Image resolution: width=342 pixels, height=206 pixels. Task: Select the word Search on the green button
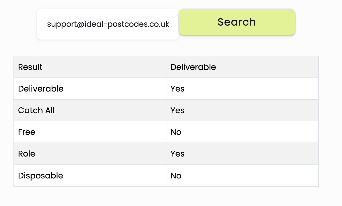click(x=237, y=22)
